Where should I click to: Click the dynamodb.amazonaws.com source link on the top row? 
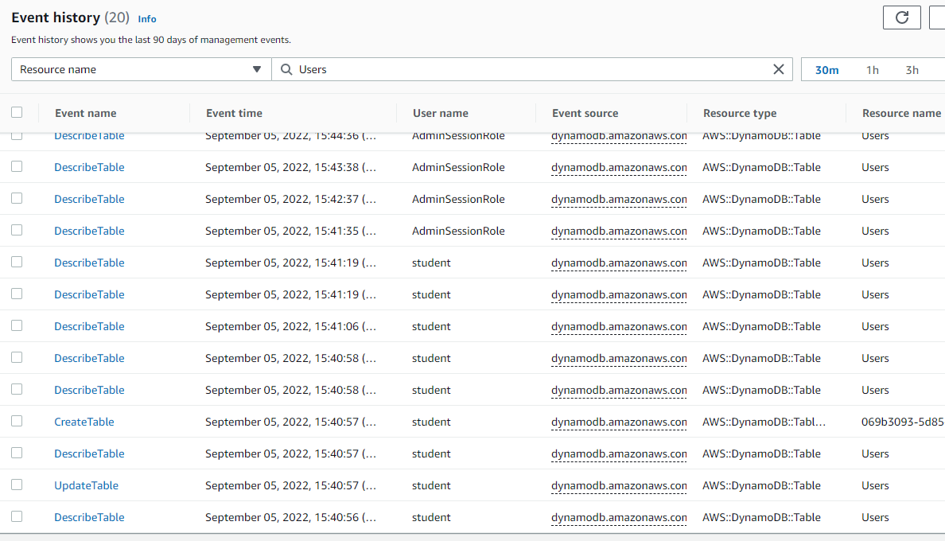coord(619,135)
